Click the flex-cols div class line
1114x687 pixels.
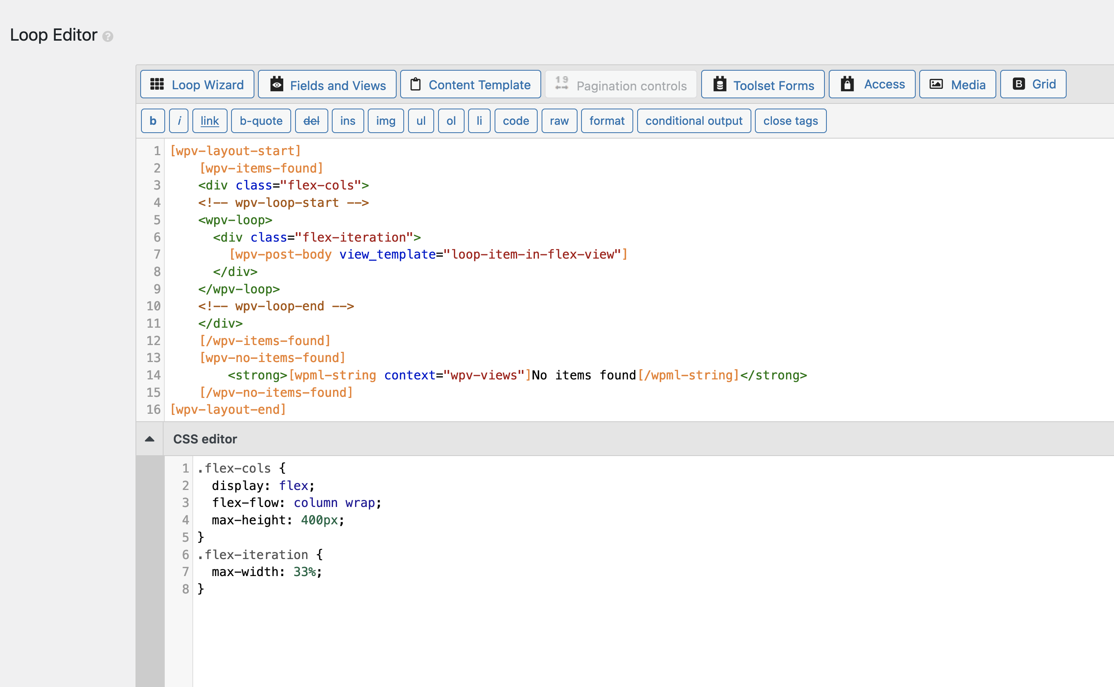(283, 186)
